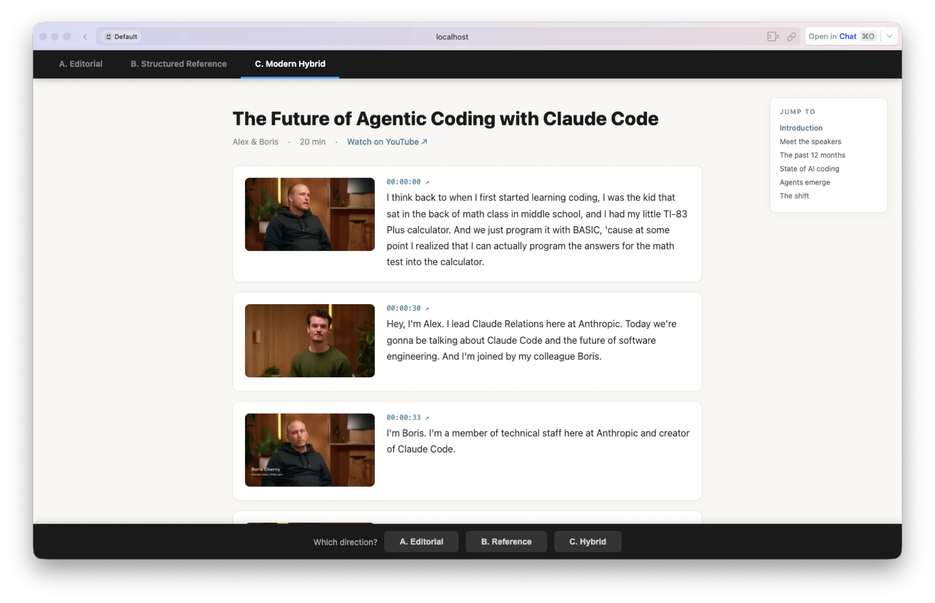This screenshot has height=603, width=935.
Task: Jump to State of AI coding
Action: (809, 169)
